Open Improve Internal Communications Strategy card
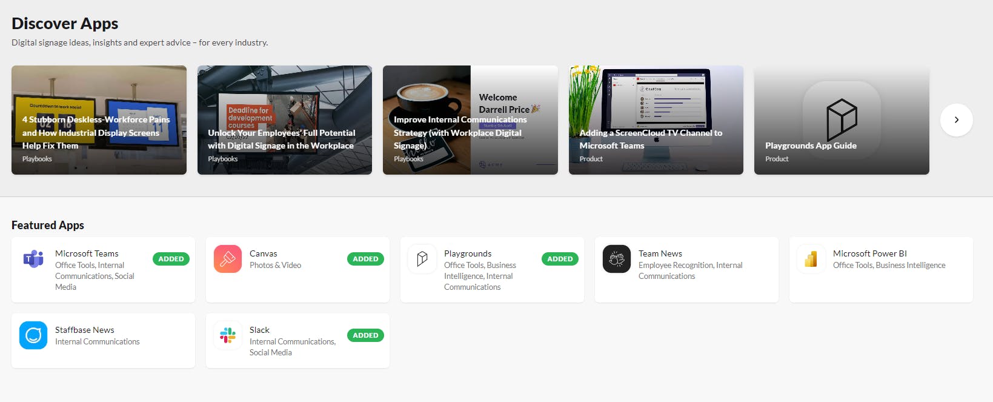The image size is (993, 402). tap(470, 120)
